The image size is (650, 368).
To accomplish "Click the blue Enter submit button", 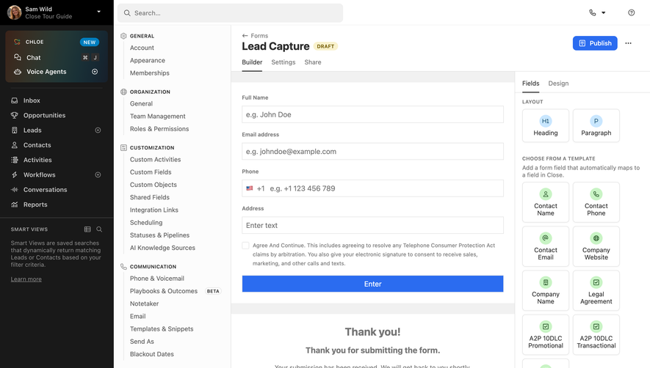I will [x=372, y=284].
